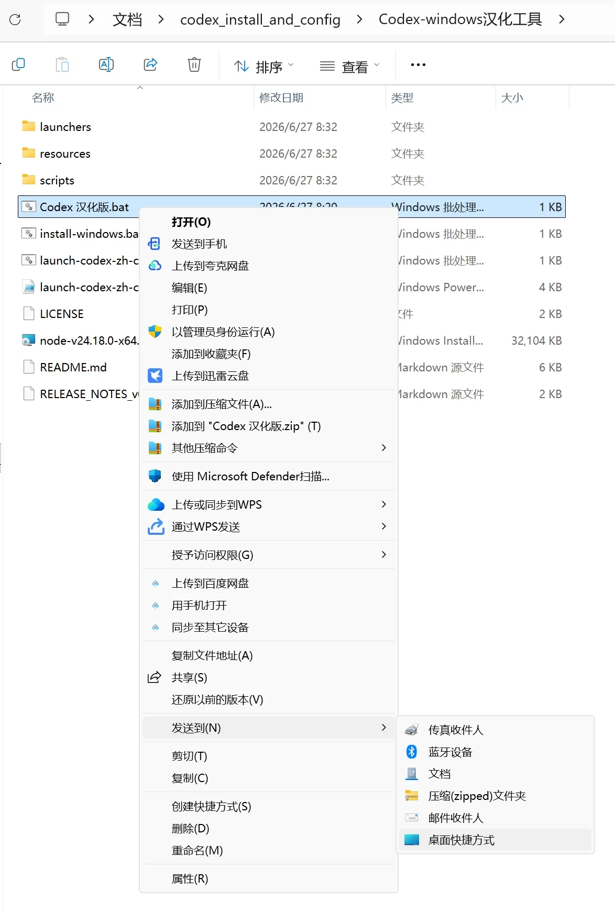Choose 重命名(M) in the context menu
Screen dimensions: 615x912
tap(269, 850)
